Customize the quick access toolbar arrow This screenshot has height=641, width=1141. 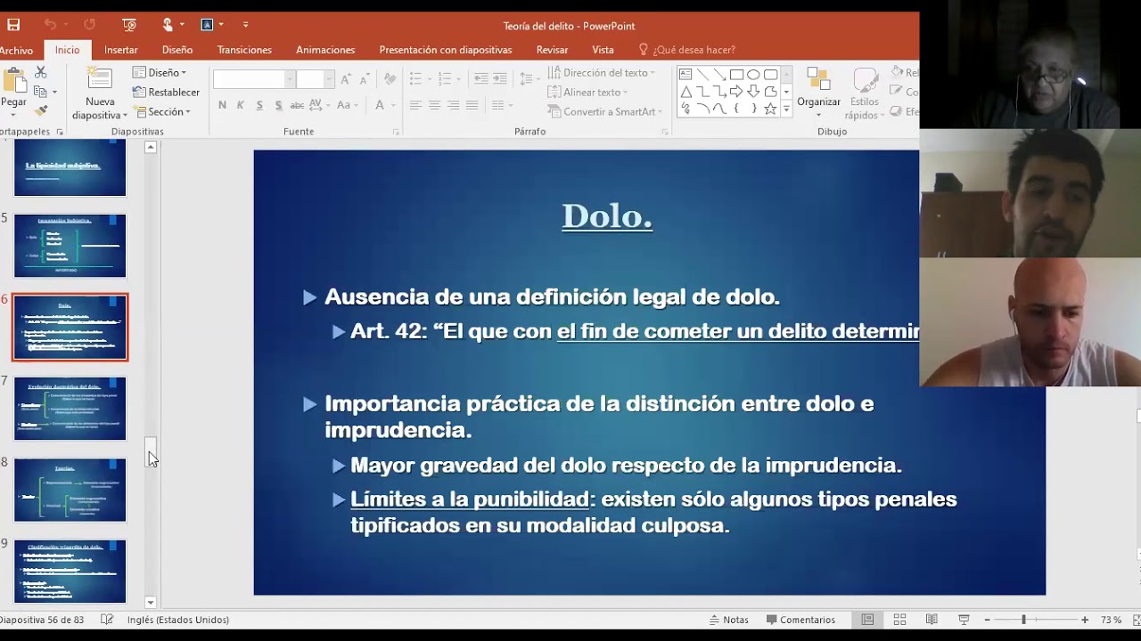coord(245,25)
